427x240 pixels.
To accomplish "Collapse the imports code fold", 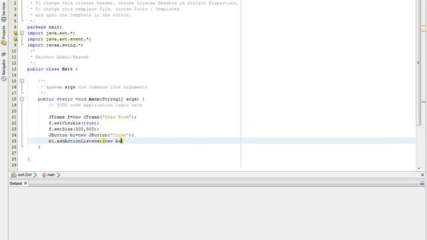I will tap(22, 33).
